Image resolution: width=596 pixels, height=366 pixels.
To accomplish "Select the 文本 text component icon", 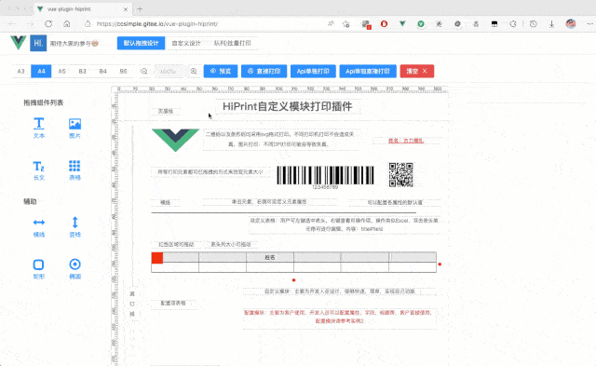I will click(39, 124).
